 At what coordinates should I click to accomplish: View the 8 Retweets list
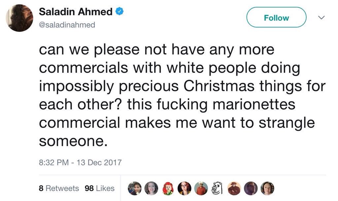point(59,188)
